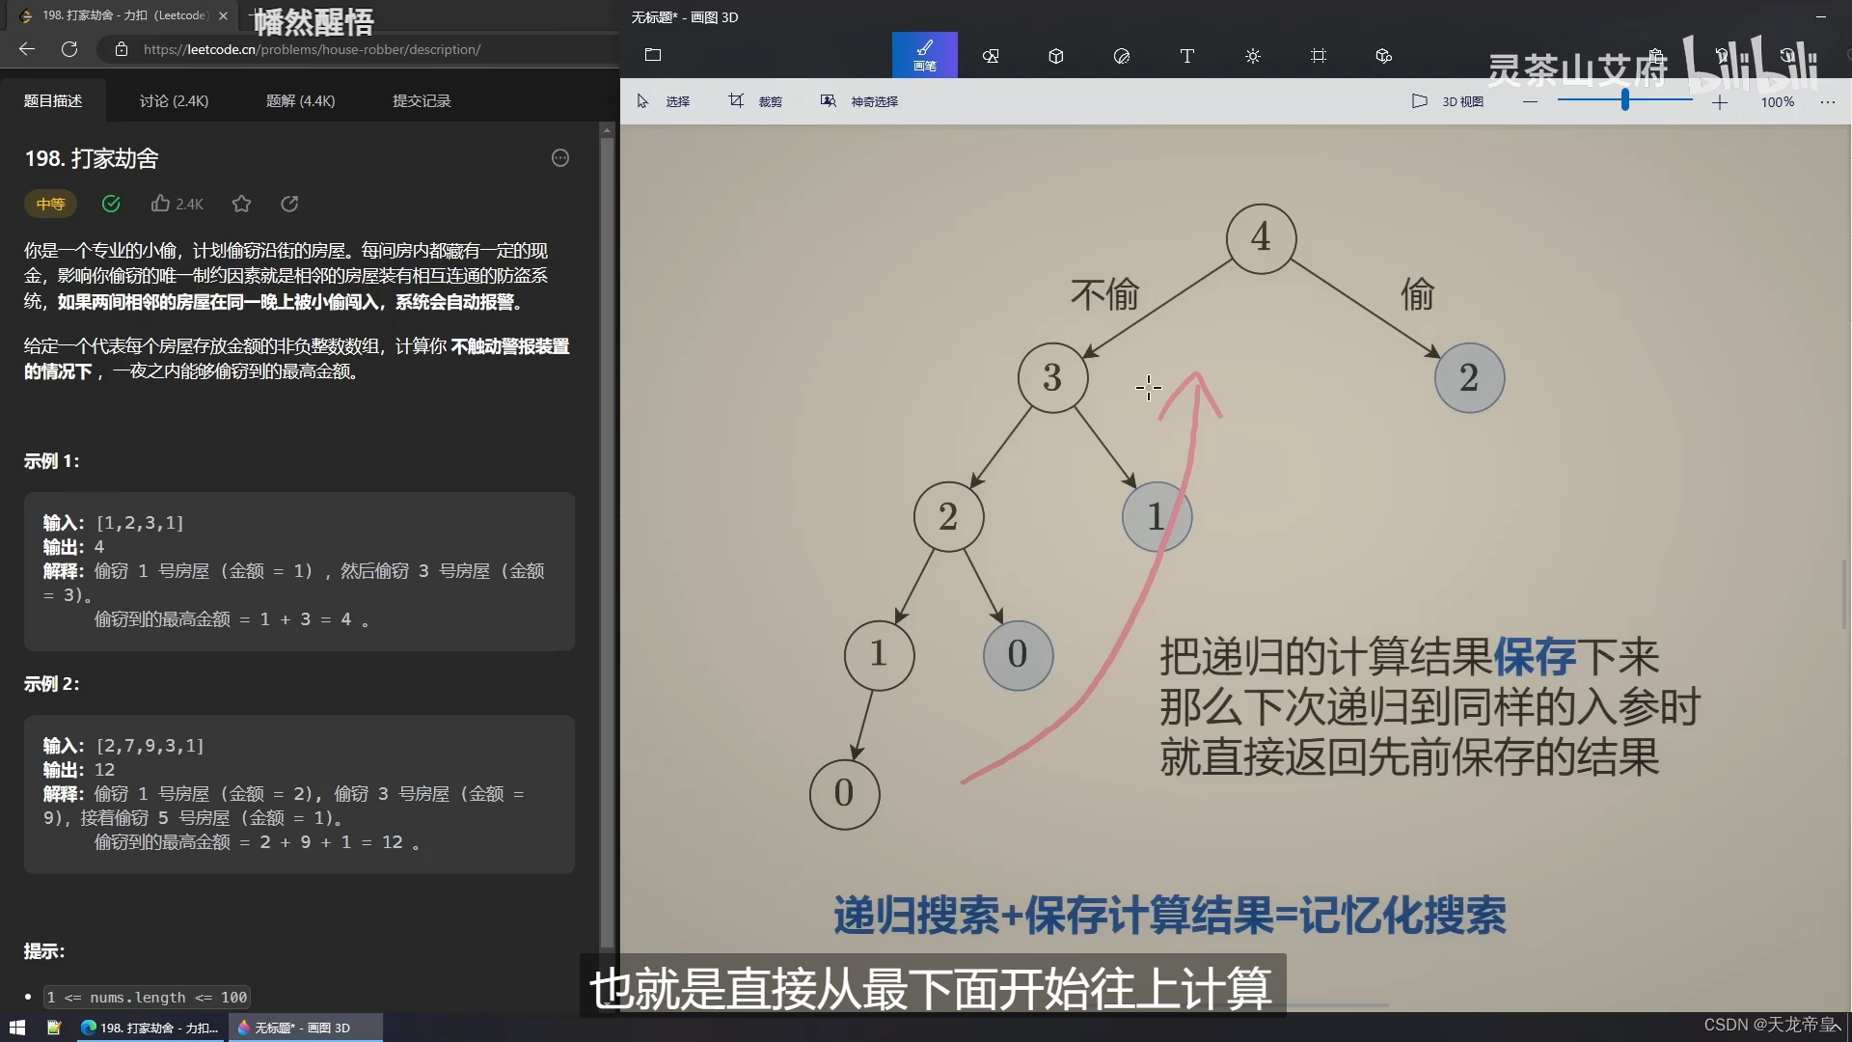This screenshot has width=1852, height=1042.
Task: Click the LeetCode description scrollbar
Action: (607, 540)
